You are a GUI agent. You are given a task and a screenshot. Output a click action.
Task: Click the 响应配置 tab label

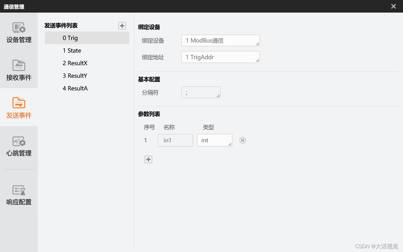tap(19, 202)
